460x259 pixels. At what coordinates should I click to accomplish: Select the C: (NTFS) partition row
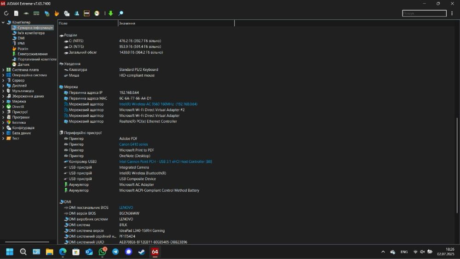tap(146, 41)
